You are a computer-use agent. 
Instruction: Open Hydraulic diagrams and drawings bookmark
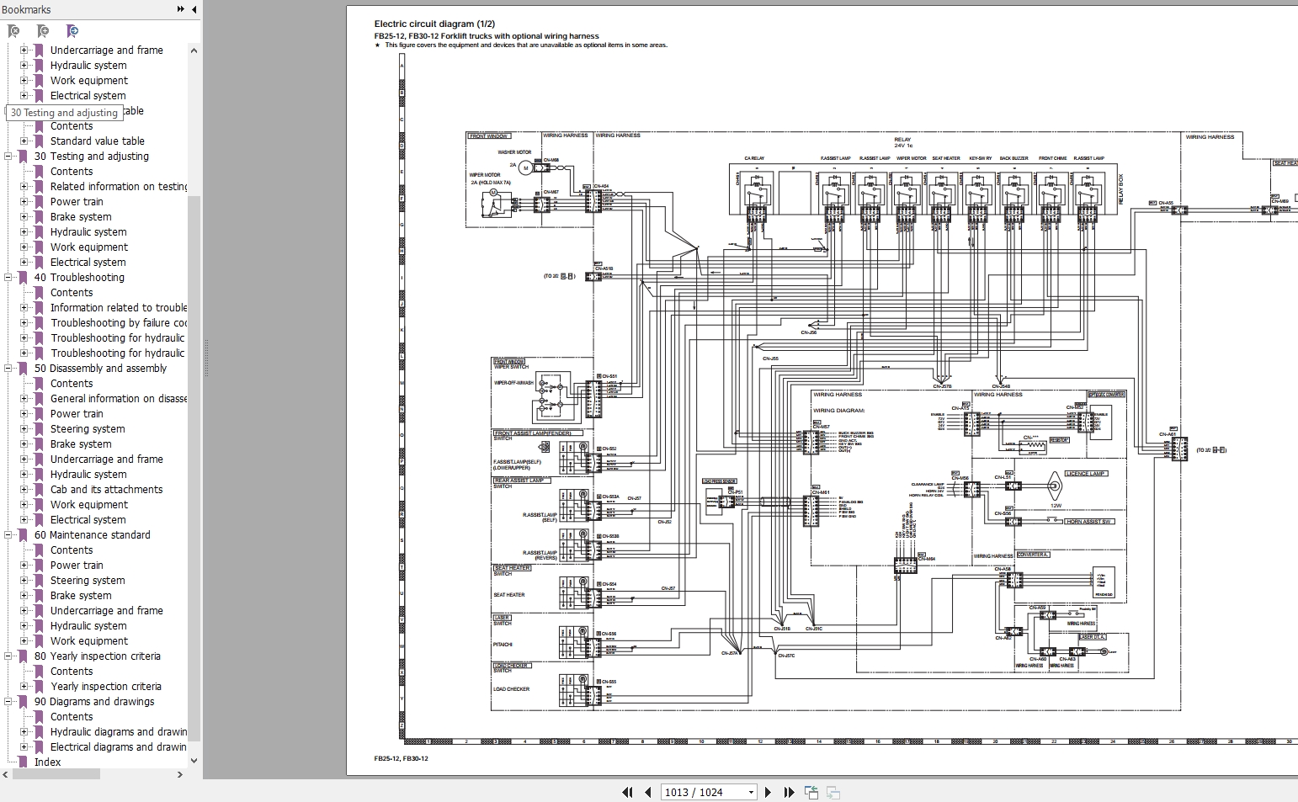[118, 732]
